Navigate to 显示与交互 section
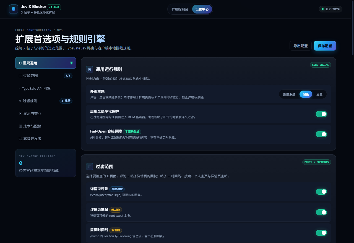This screenshot has height=243, width=354. [46, 113]
